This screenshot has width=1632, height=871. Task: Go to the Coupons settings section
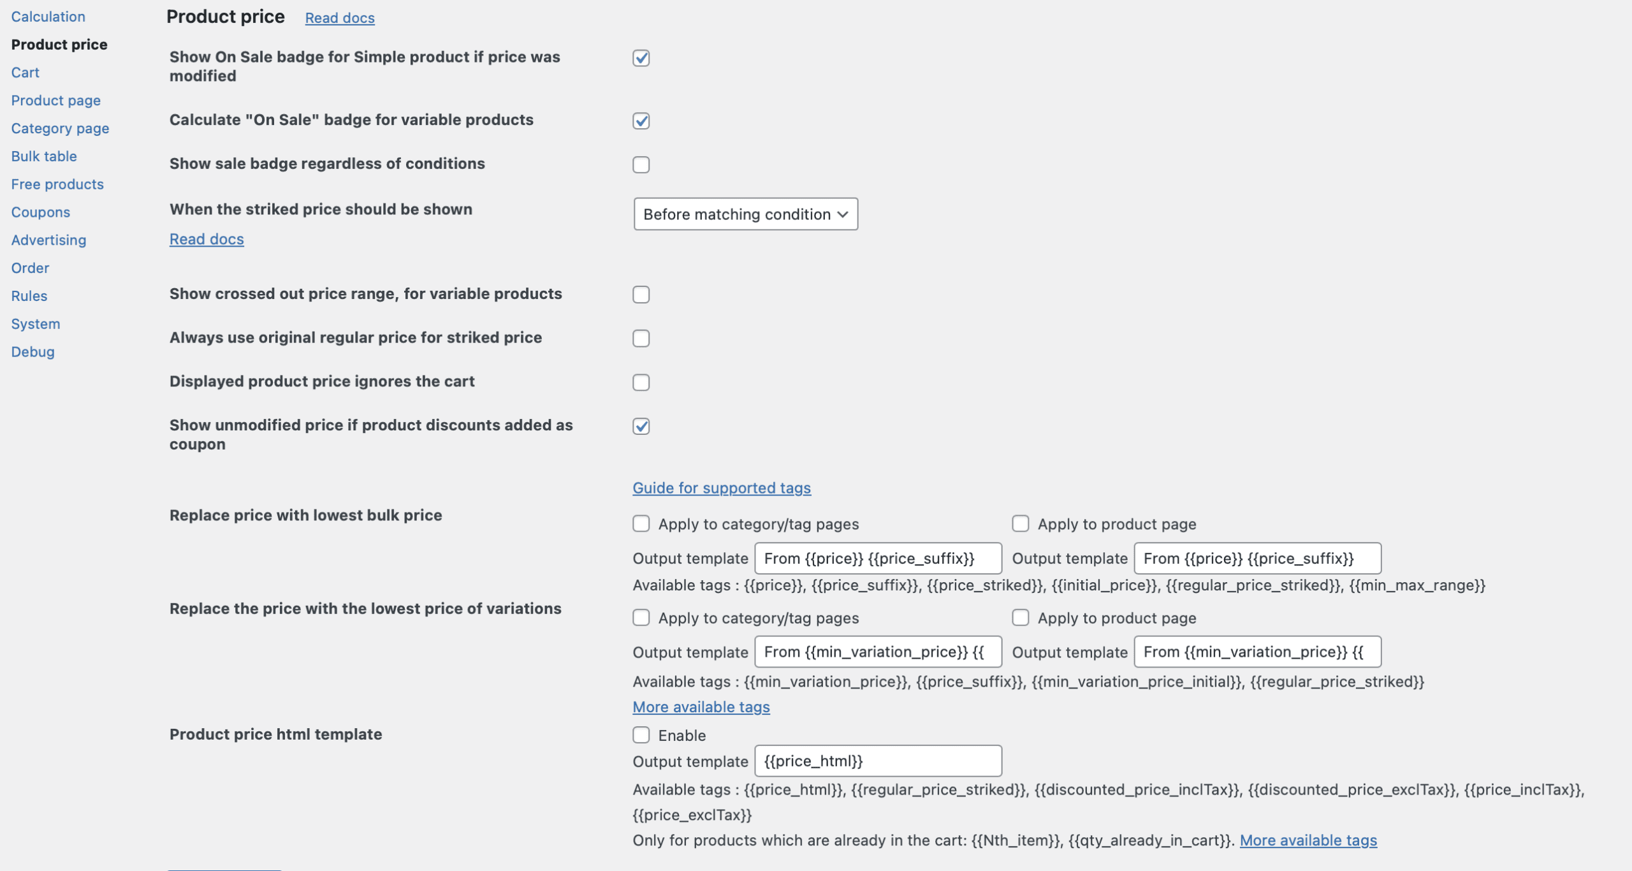41,212
